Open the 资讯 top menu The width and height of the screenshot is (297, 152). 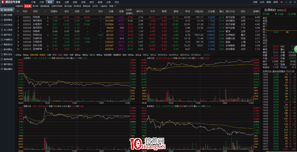[92, 2]
